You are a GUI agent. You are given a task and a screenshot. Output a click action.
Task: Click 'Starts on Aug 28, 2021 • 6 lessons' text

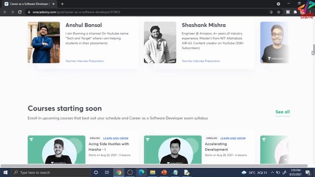tap(226, 155)
